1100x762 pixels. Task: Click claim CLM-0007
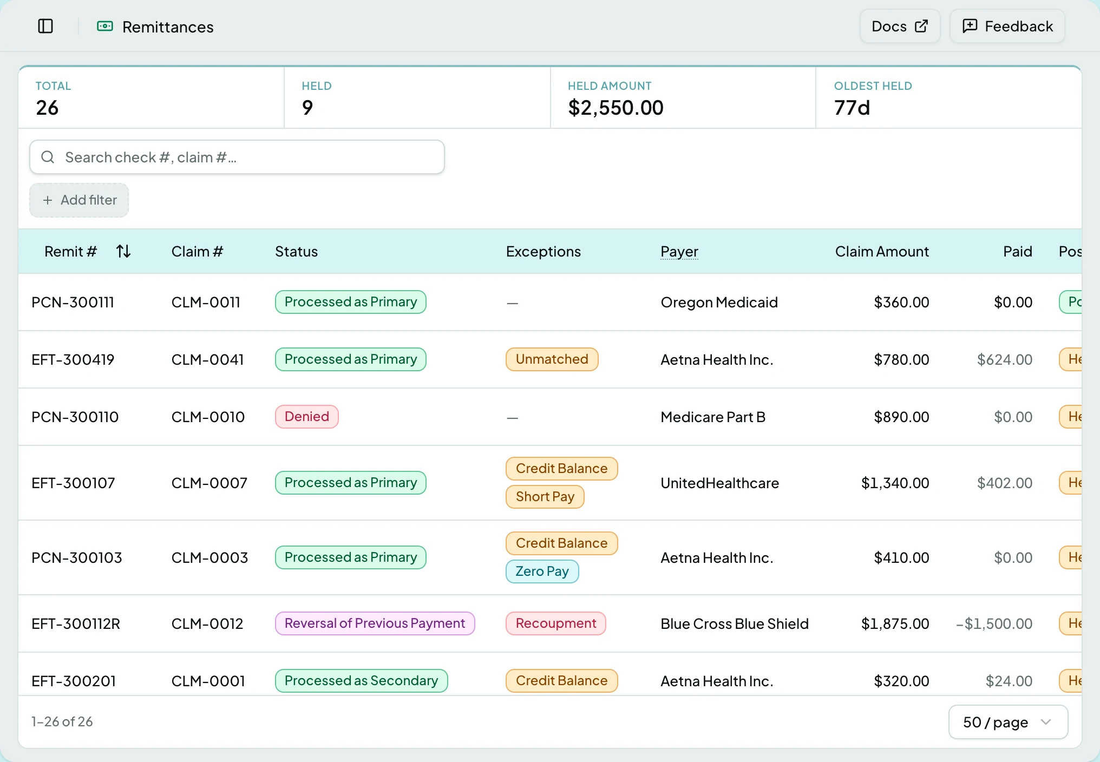click(209, 483)
